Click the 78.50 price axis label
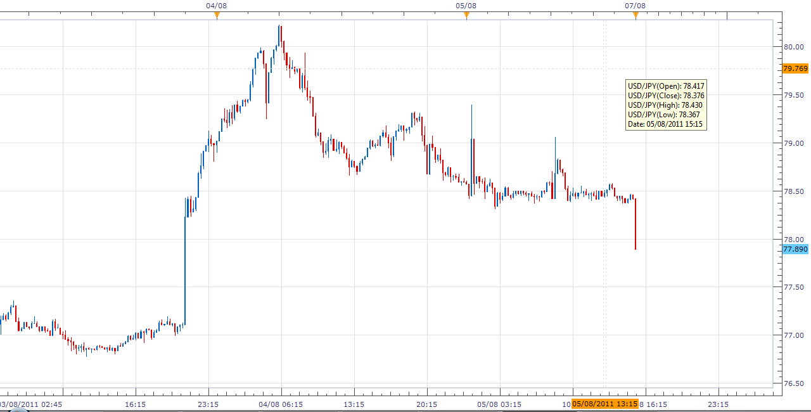Image resolution: width=811 pixels, height=412 pixels. [x=794, y=191]
